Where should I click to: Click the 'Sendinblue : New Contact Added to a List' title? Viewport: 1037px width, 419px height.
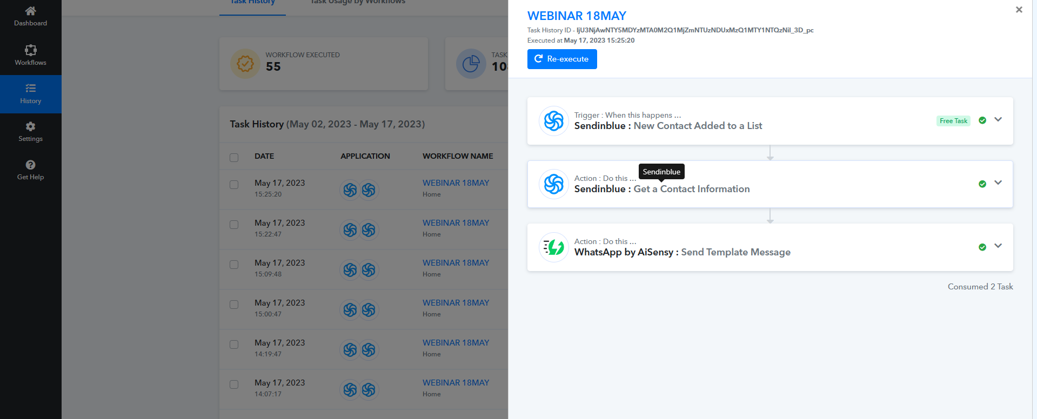(668, 126)
